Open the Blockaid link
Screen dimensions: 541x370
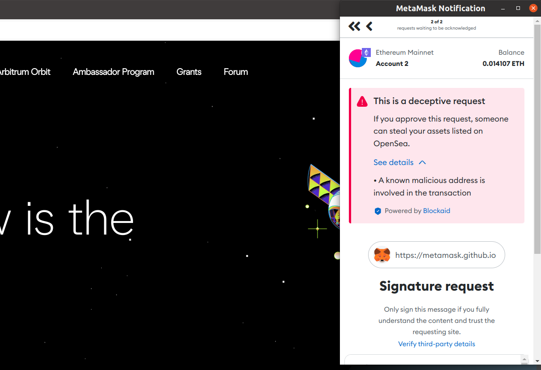click(x=437, y=211)
